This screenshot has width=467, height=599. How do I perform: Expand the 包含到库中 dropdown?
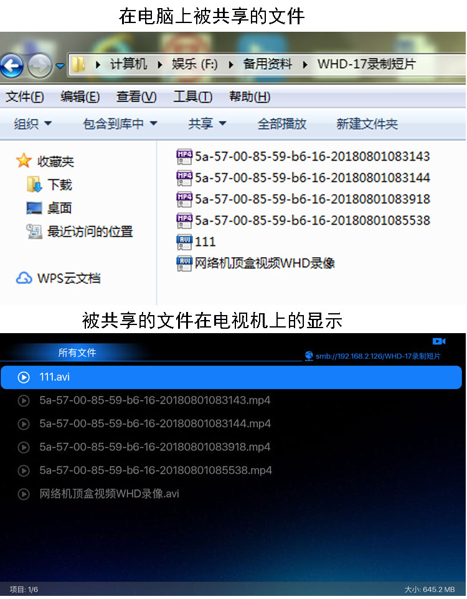tap(120, 124)
